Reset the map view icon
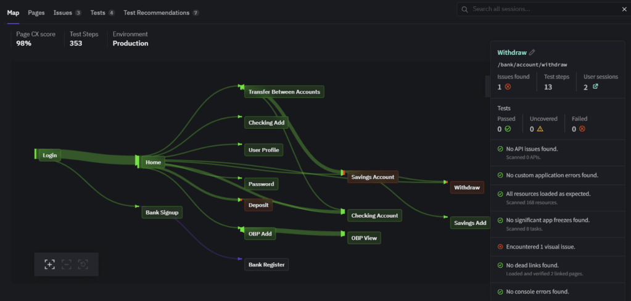 coord(83,264)
